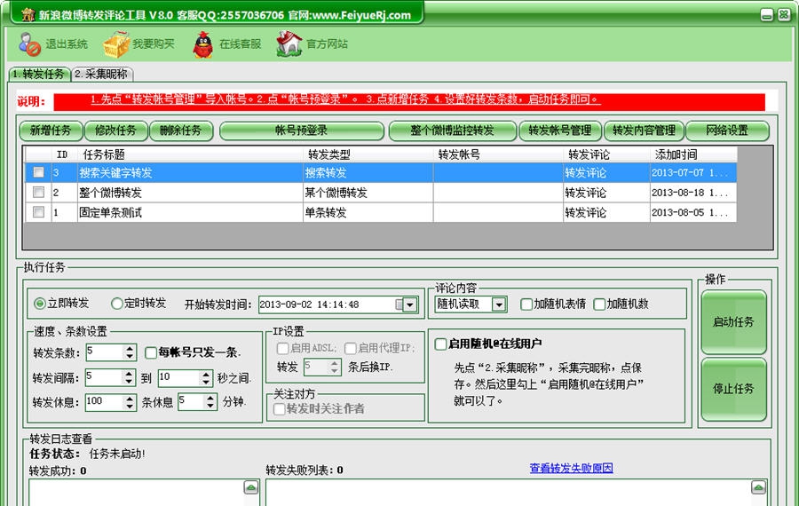Switch to the 2.采集昵称 tab

(x=102, y=75)
